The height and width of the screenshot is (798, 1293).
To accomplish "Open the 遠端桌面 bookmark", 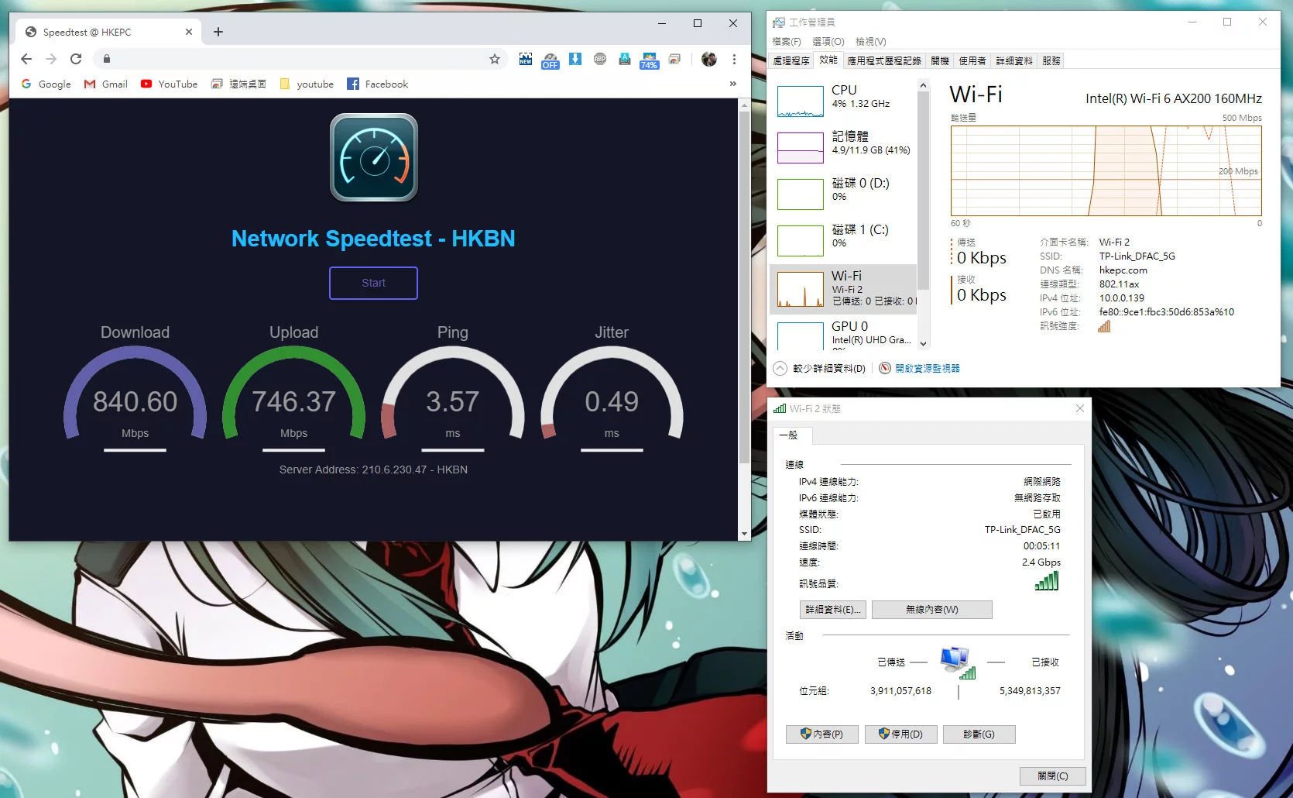I will pyautogui.click(x=238, y=84).
